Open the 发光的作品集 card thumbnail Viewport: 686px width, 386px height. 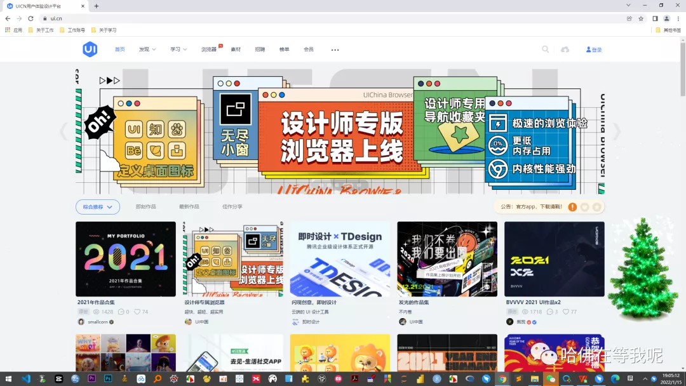(x=447, y=259)
